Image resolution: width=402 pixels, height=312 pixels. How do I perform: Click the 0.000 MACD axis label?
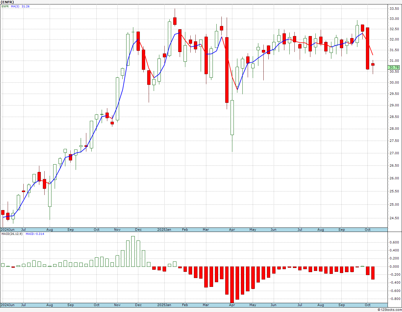pos(395,266)
